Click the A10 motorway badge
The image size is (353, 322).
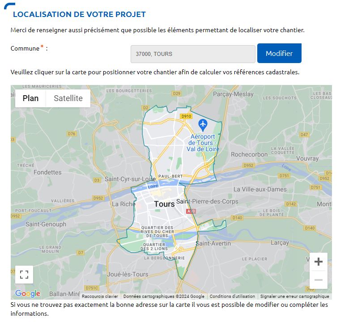(x=191, y=211)
